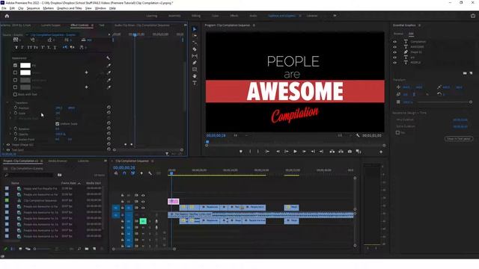Toggle the Fill checkbox
The height and width of the screenshot is (269, 479).
click(x=15, y=65)
